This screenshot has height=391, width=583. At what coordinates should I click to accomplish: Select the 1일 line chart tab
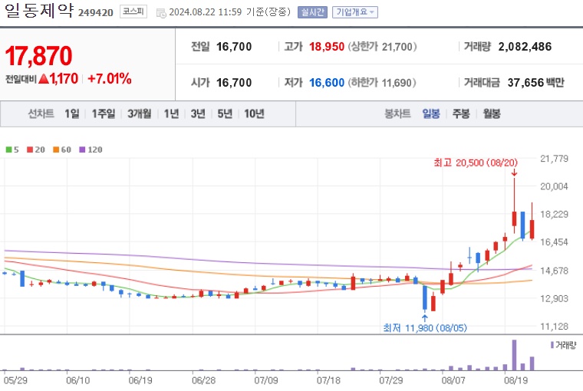tap(72, 113)
